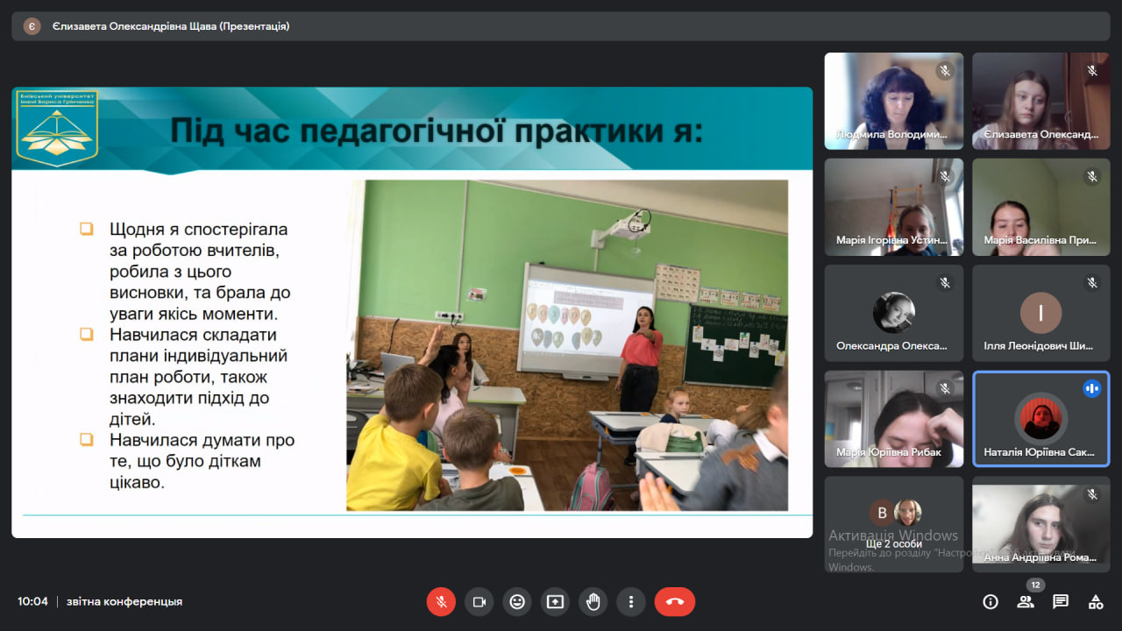Click the muted mic icon on Людмила's tile
1122x631 pixels.
(x=945, y=71)
